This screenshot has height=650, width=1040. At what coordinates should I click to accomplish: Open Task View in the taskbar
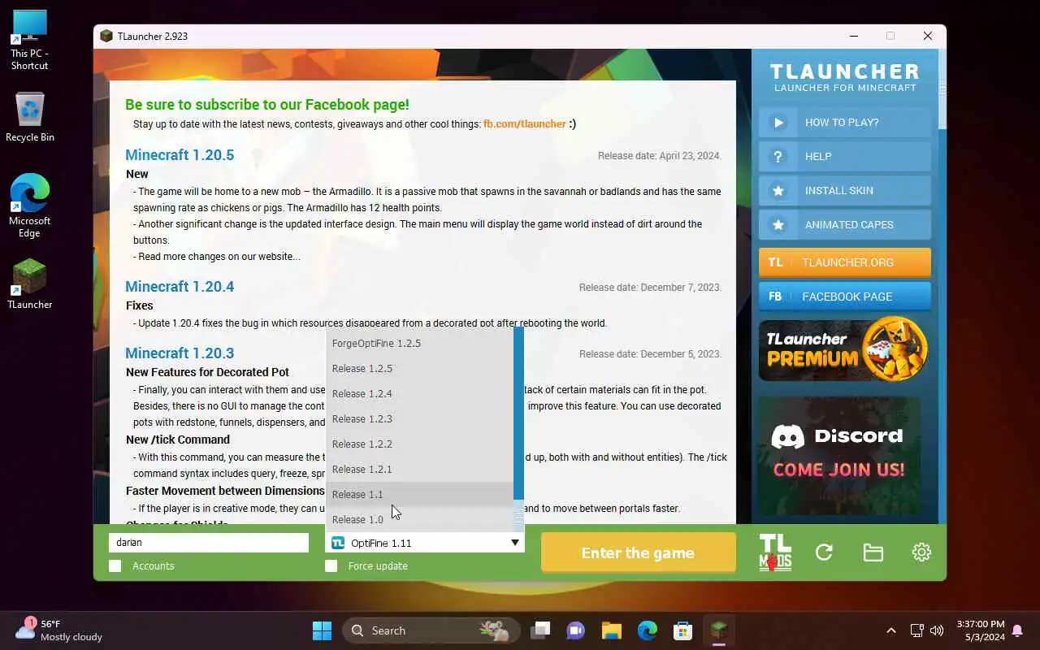click(x=540, y=630)
